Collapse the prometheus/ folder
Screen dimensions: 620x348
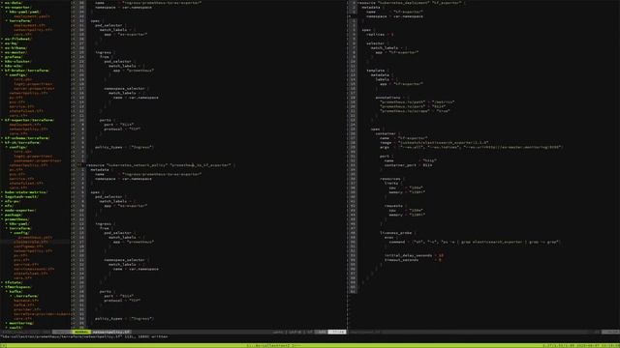[16, 219]
